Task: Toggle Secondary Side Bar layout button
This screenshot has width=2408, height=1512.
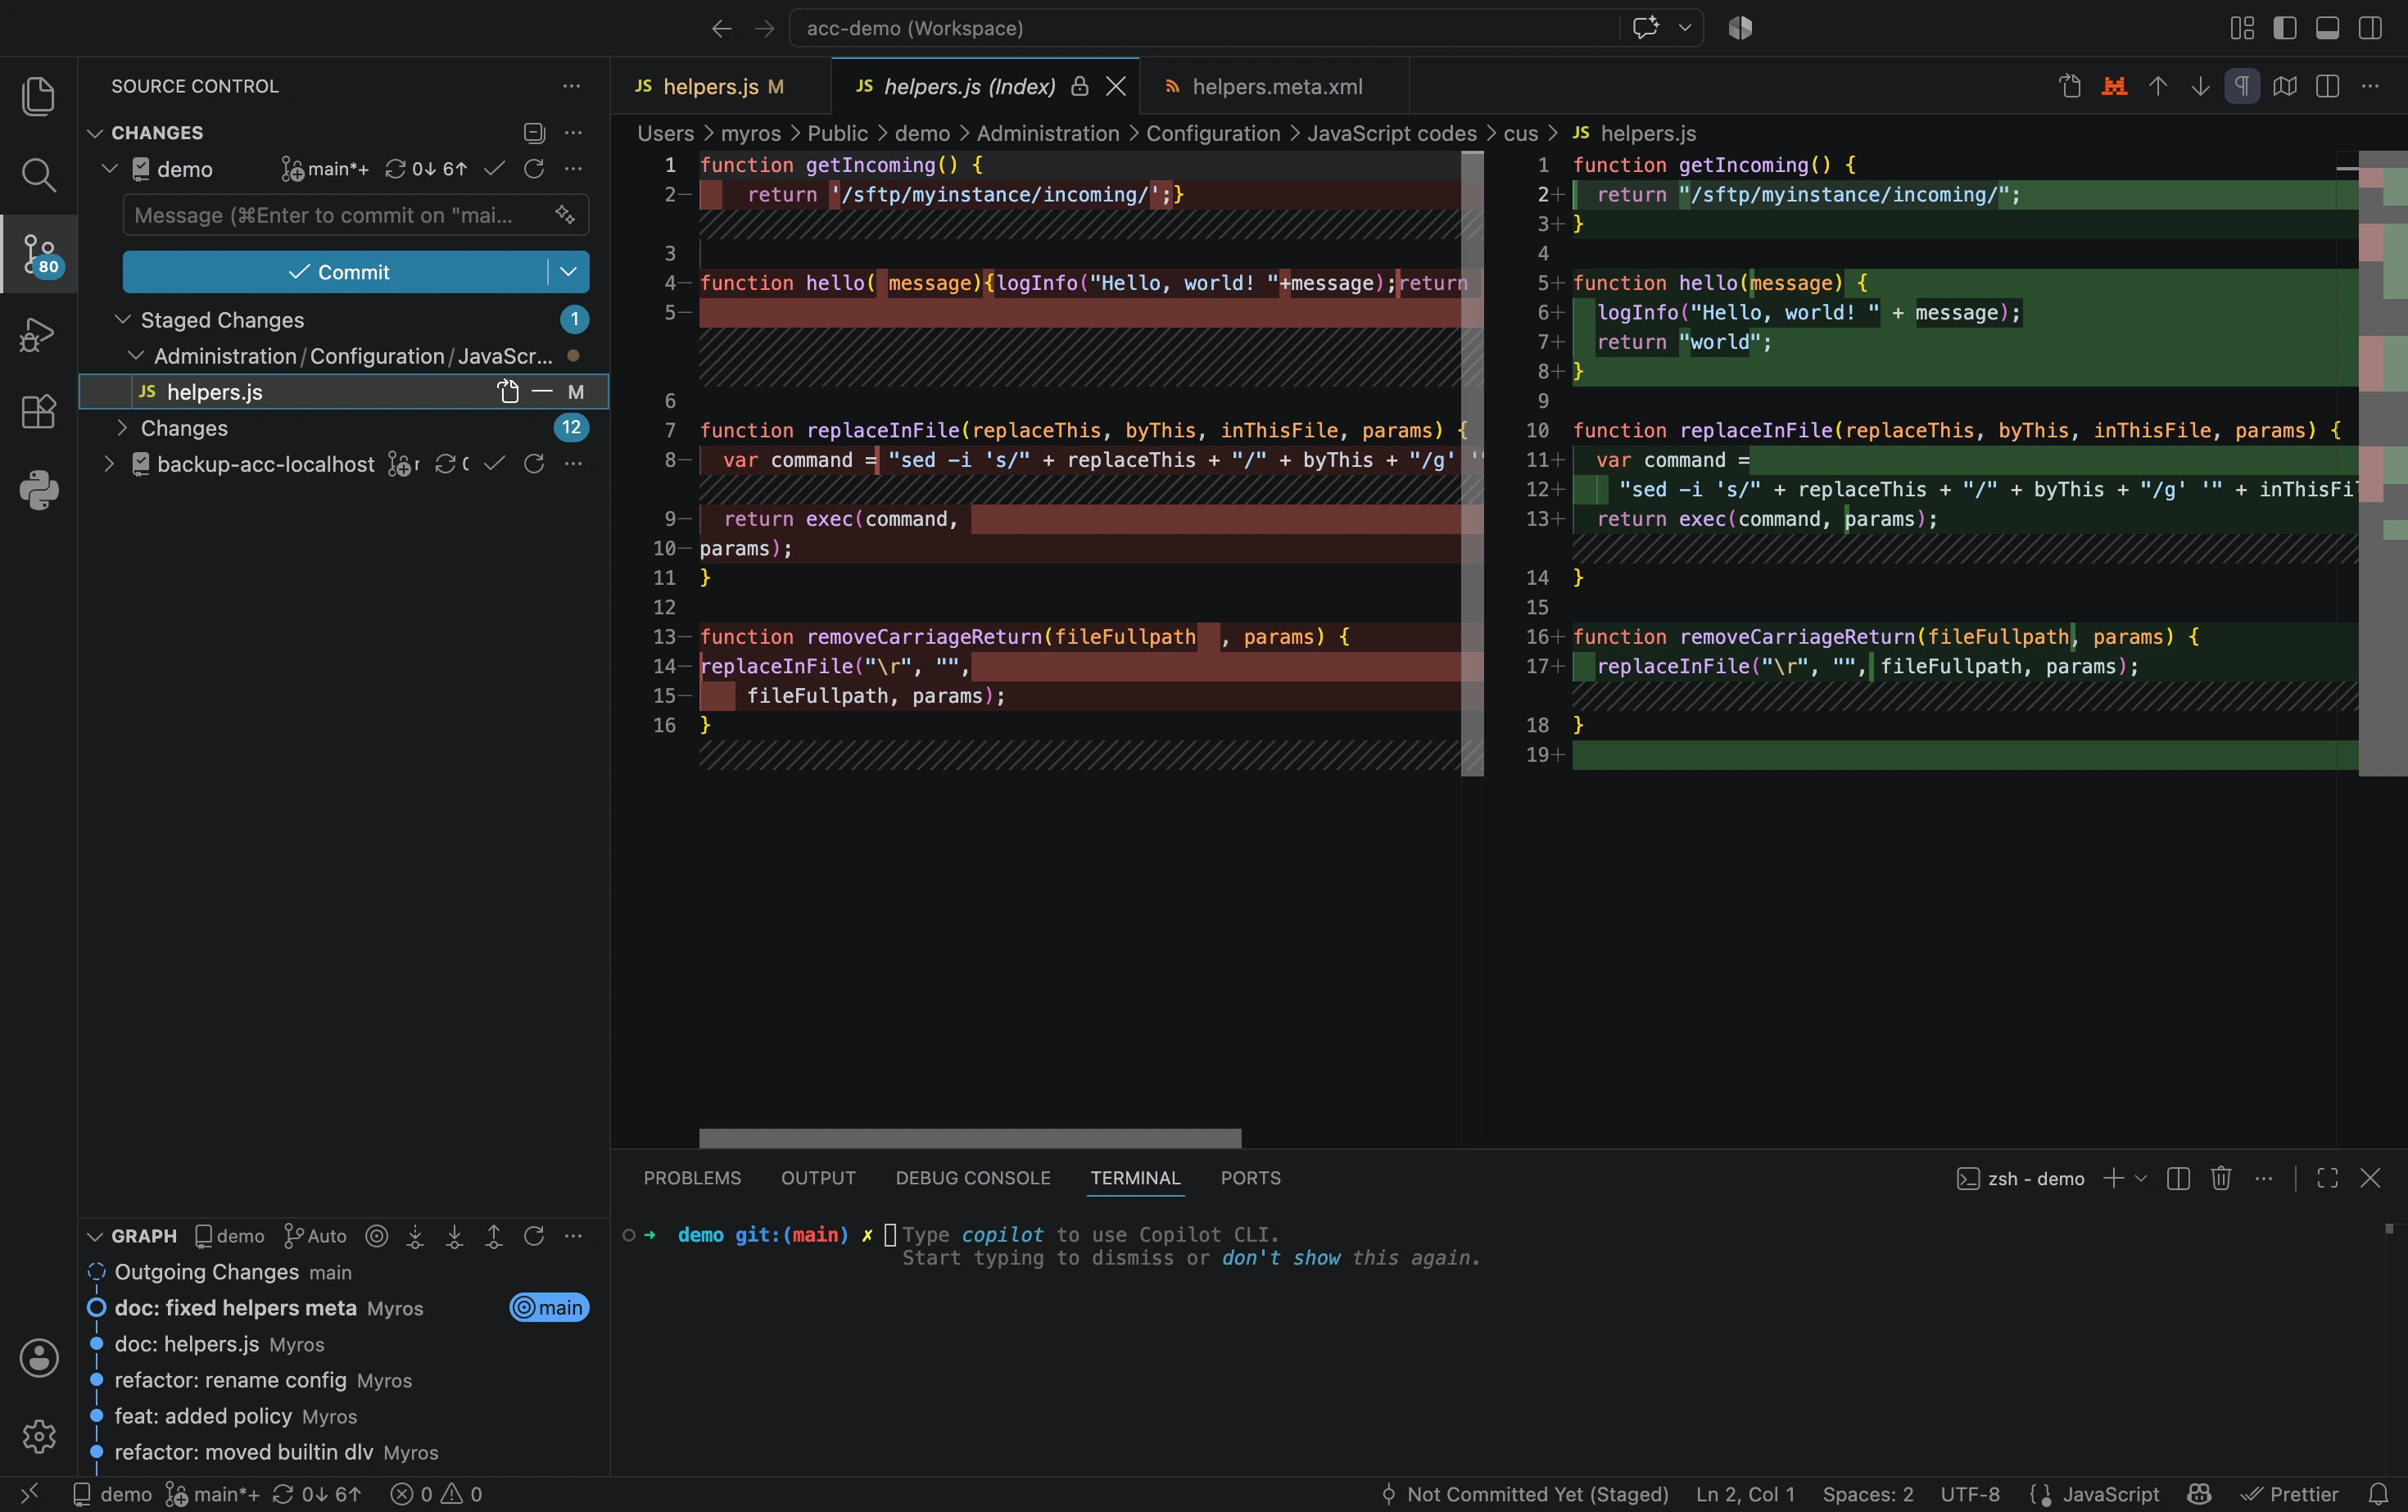Action: (2370, 28)
